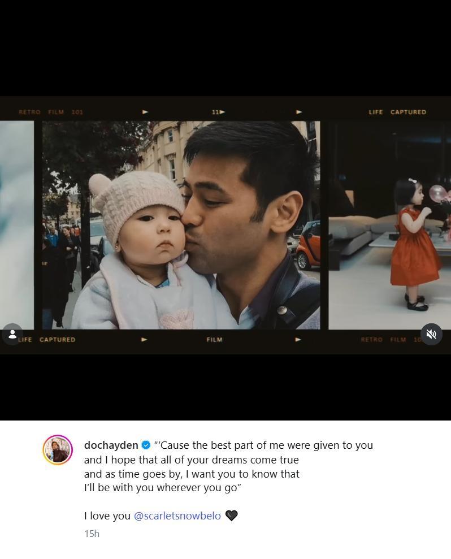Click the blue verified badge beside dochayden
The image size is (451, 559).
click(146, 445)
